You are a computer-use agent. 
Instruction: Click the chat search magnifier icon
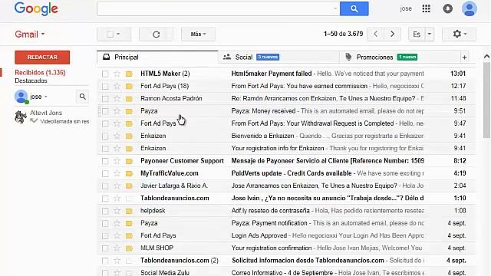coord(83,97)
